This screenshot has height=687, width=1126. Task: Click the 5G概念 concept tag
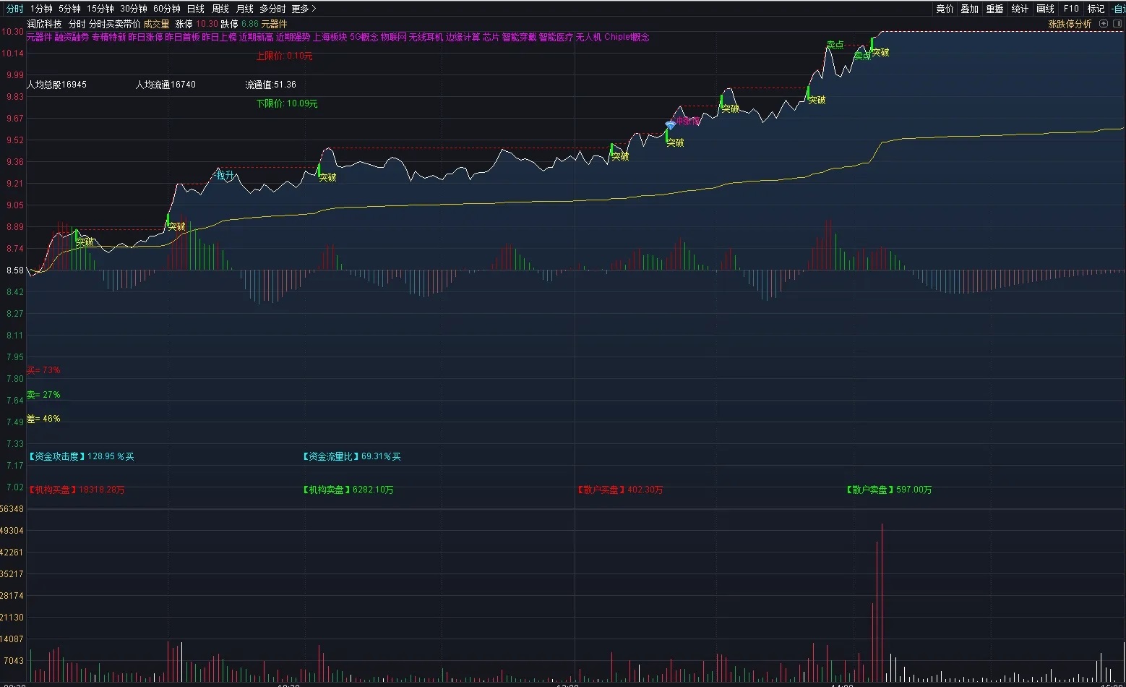pos(364,37)
